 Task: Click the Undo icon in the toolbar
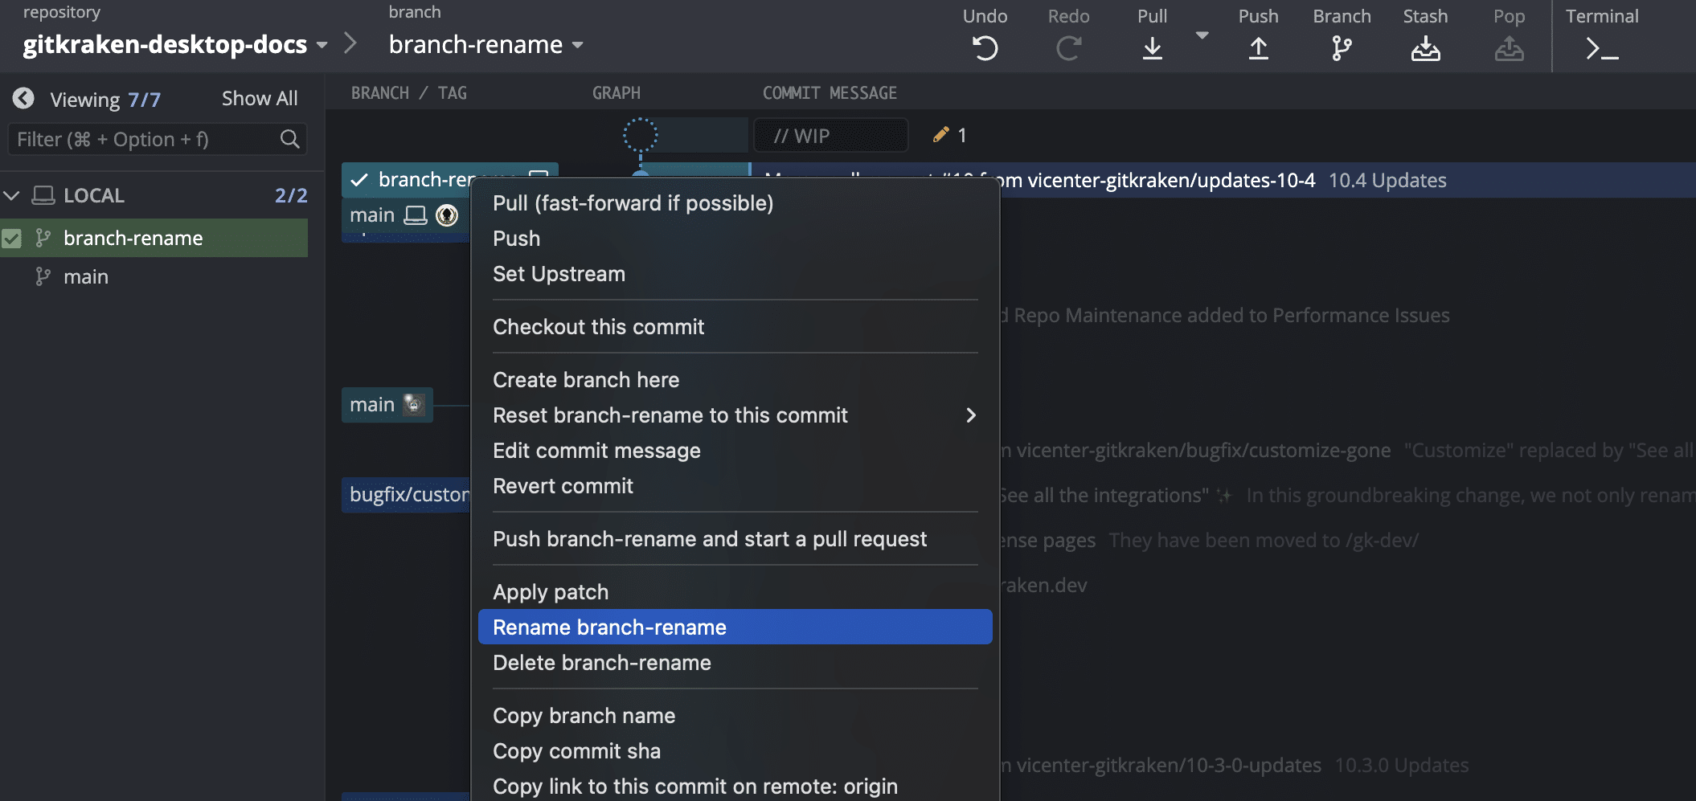click(x=985, y=47)
